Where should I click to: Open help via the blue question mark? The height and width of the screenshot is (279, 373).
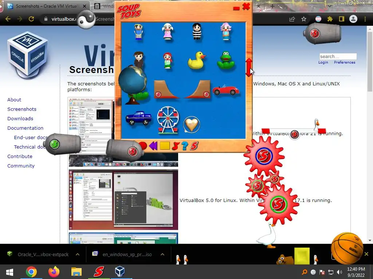point(185,146)
